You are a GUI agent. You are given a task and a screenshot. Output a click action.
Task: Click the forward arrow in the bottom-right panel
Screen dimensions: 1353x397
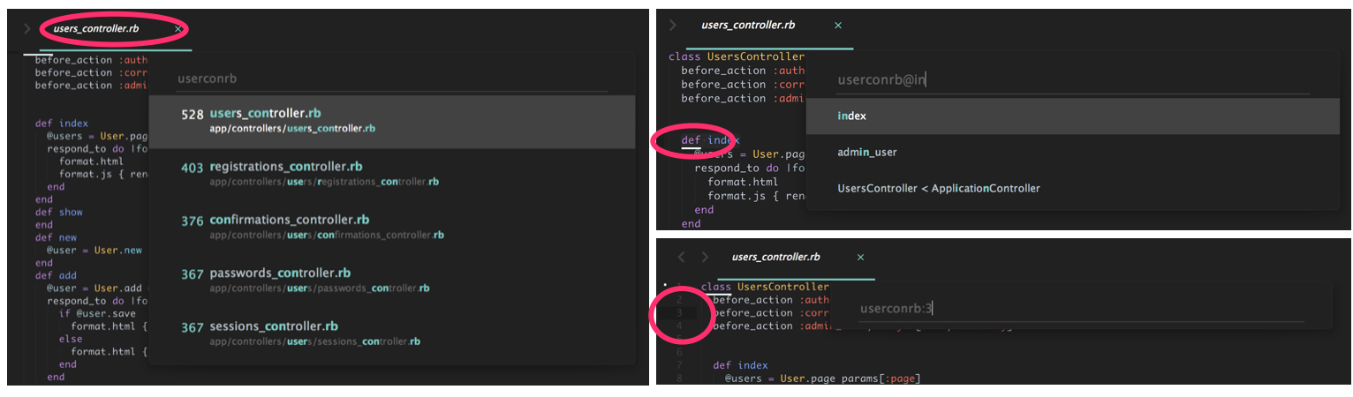click(704, 258)
